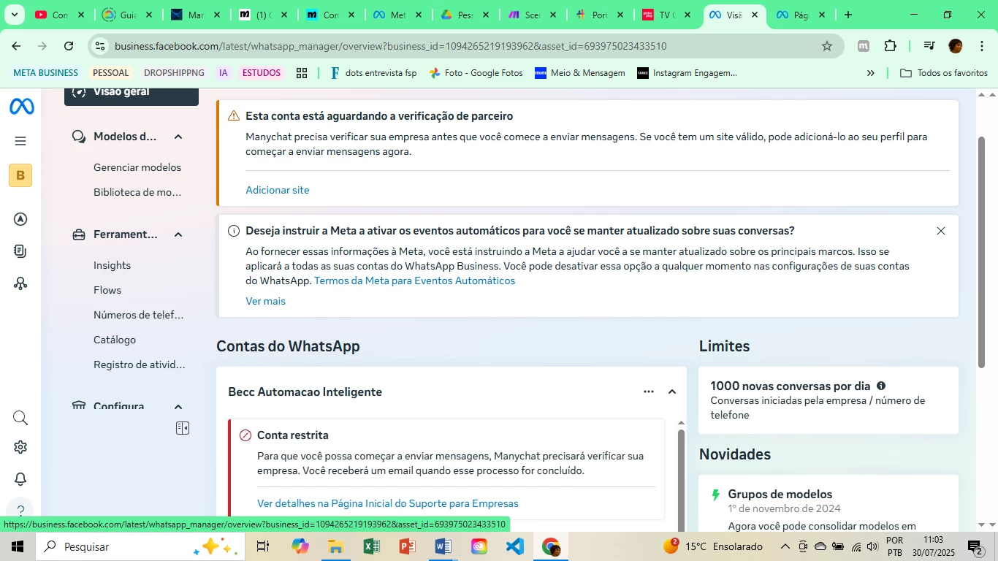This screenshot has width=998, height=561.
Task: Toggle the sidebar collapse panel icon
Action: tap(183, 428)
